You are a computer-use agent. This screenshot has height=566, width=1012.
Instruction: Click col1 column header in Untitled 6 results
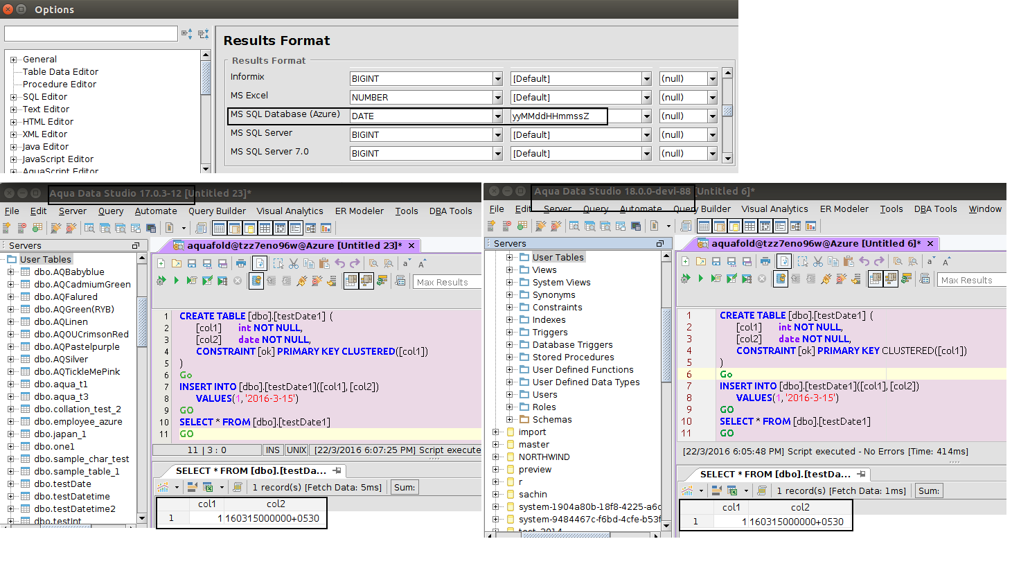pyautogui.click(x=731, y=507)
